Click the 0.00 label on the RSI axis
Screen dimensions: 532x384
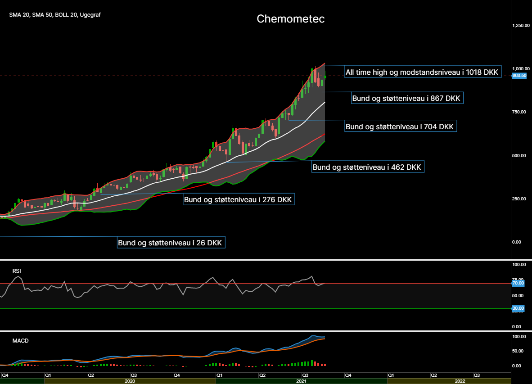[x=516, y=327]
